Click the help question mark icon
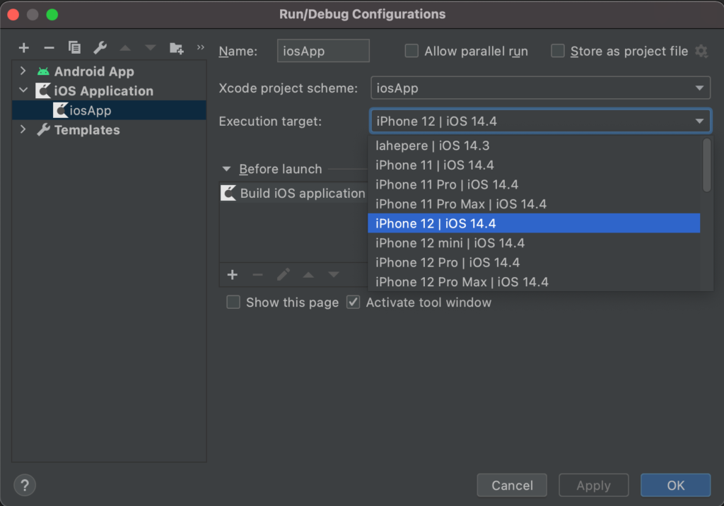The image size is (724, 506). pyautogui.click(x=25, y=485)
